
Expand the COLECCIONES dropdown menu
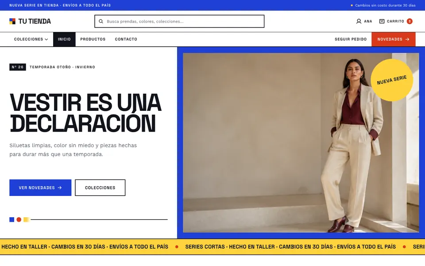[31, 39]
